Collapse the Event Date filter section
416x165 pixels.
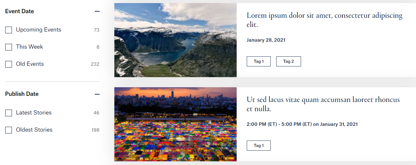[97, 11]
